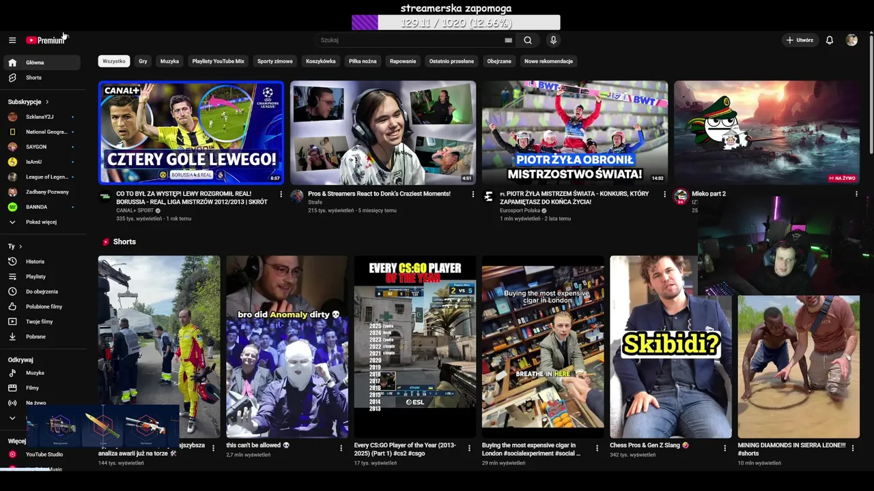Open options for 'this can't be allowed' short
This screenshot has width=874, height=491.
coord(341,448)
